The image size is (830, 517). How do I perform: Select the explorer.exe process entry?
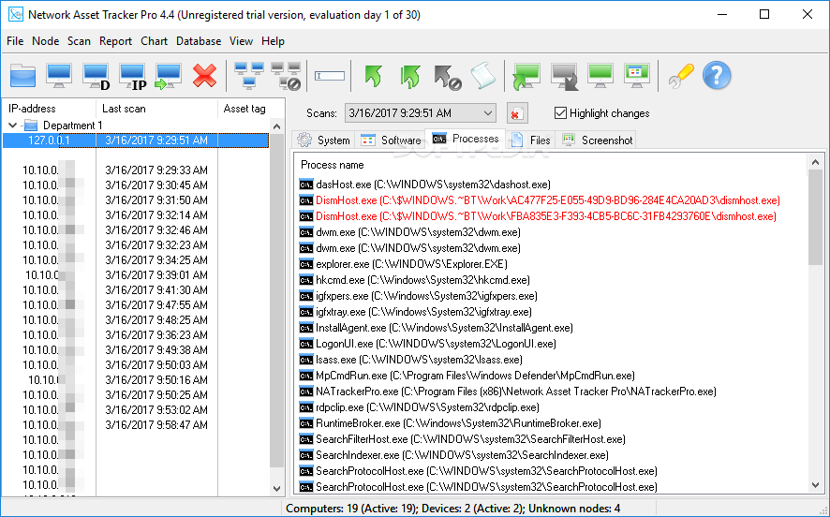pyautogui.click(x=404, y=263)
